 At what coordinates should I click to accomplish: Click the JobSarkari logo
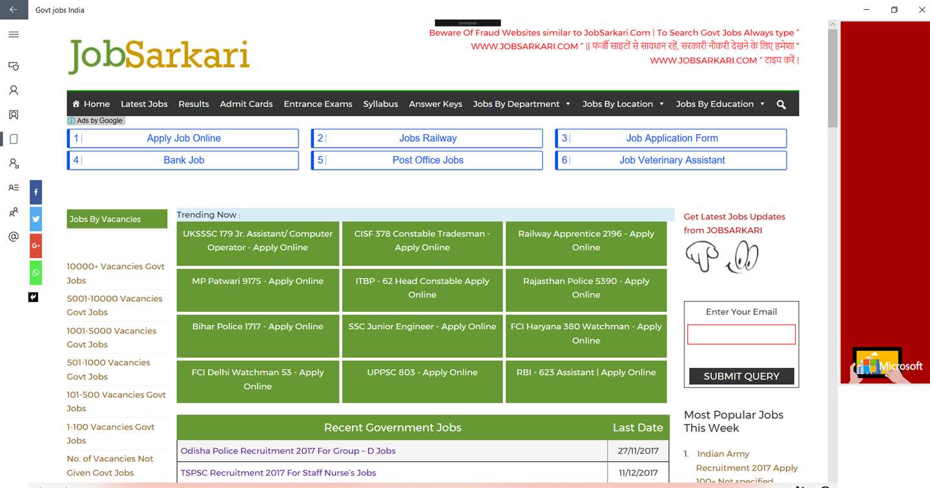[159, 56]
